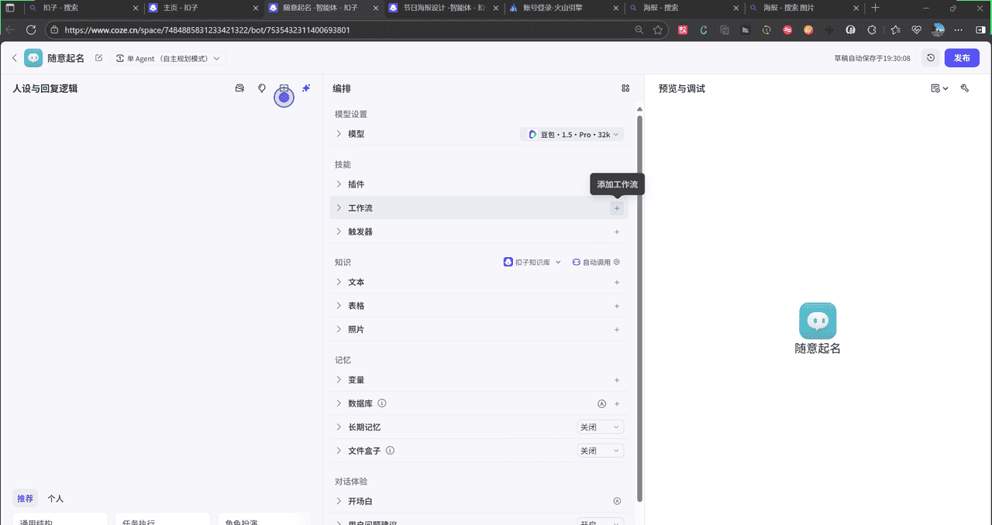Screen dimensions: 992x525
Task: Click the 自动调用 knowledge setting
Action: click(x=596, y=262)
